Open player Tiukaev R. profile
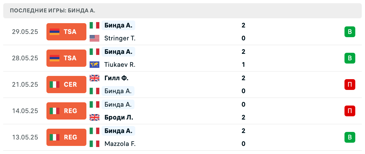Image resolution: width=365 pixels, height=154 pixels. point(120,65)
